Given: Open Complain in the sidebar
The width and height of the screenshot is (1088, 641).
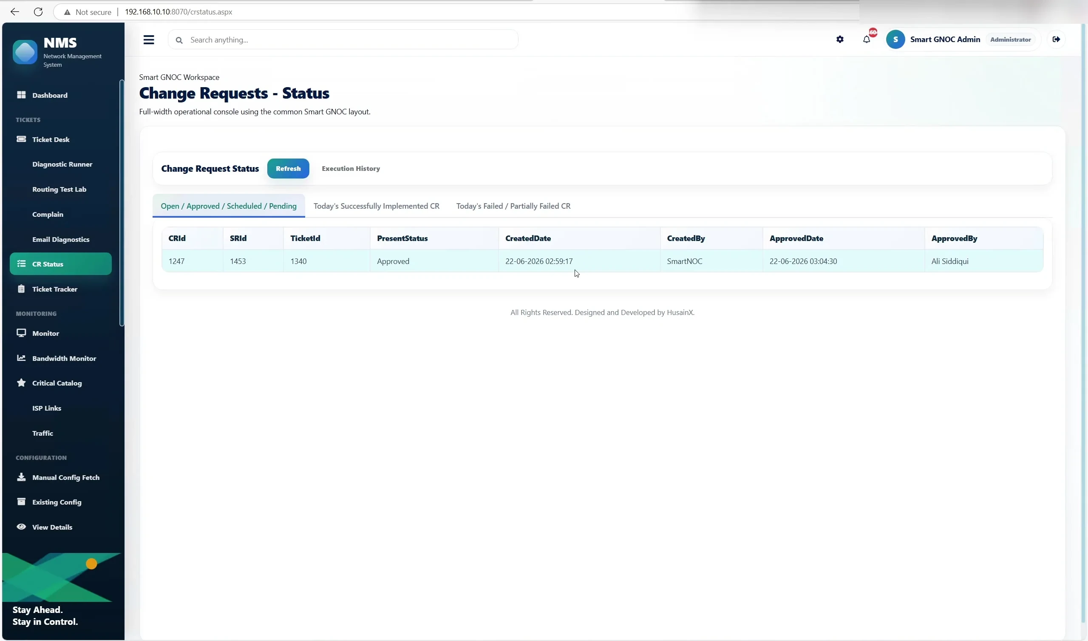Looking at the screenshot, I should click(48, 214).
